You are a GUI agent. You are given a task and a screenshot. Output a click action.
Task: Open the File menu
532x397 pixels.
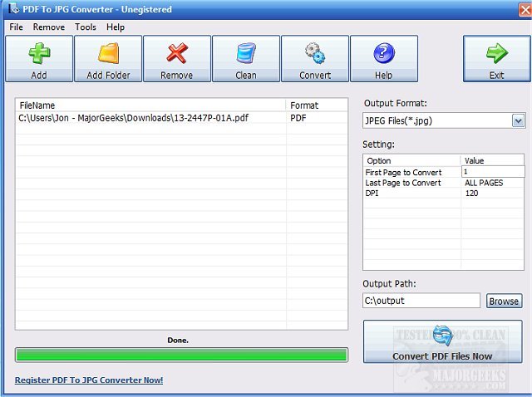click(16, 27)
